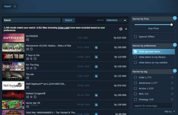Viewport: 178px width, 115px height.
Task: Click Mac icon under Darkest Dungeon
Action: 31,97
